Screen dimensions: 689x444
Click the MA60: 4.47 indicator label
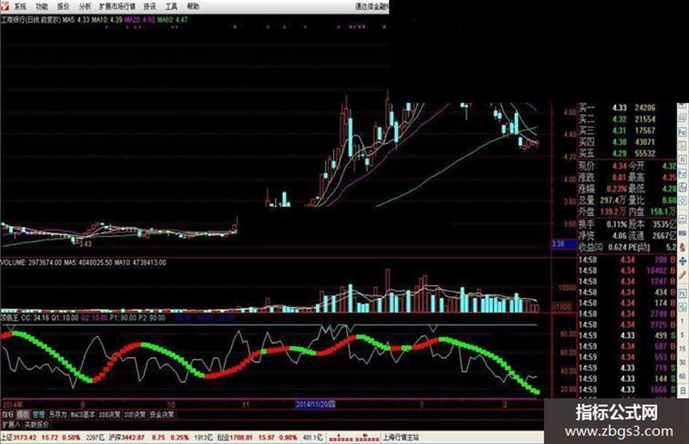pos(172,20)
